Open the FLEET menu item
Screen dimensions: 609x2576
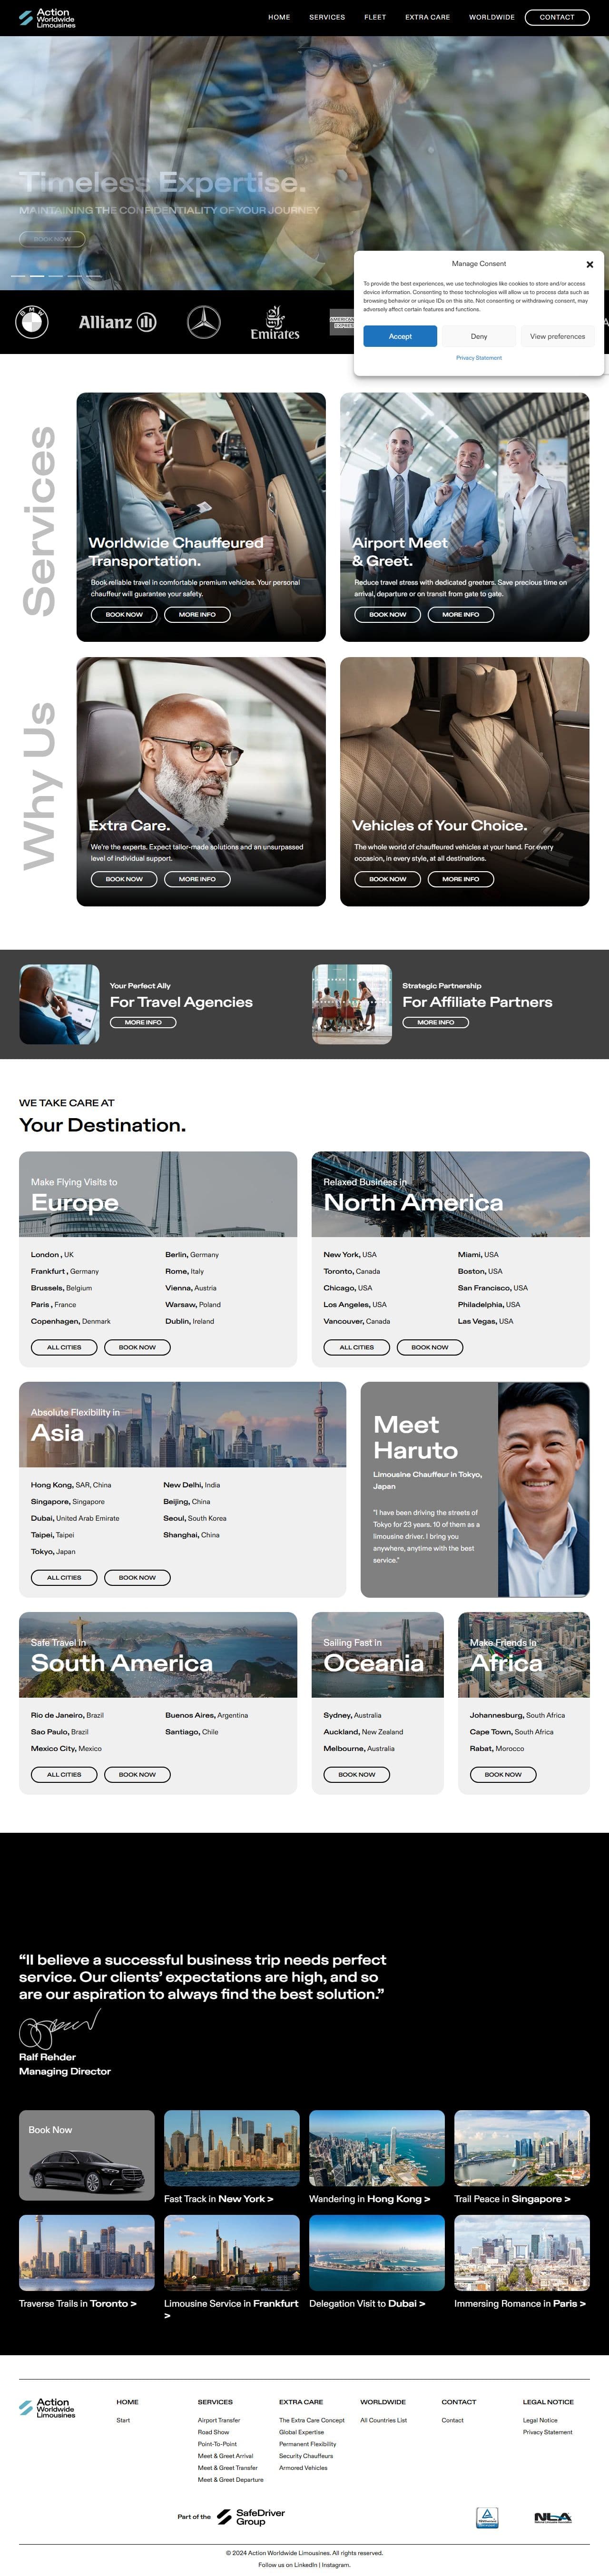[x=375, y=17]
